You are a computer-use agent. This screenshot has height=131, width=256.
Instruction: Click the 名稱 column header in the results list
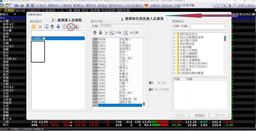click(206, 79)
